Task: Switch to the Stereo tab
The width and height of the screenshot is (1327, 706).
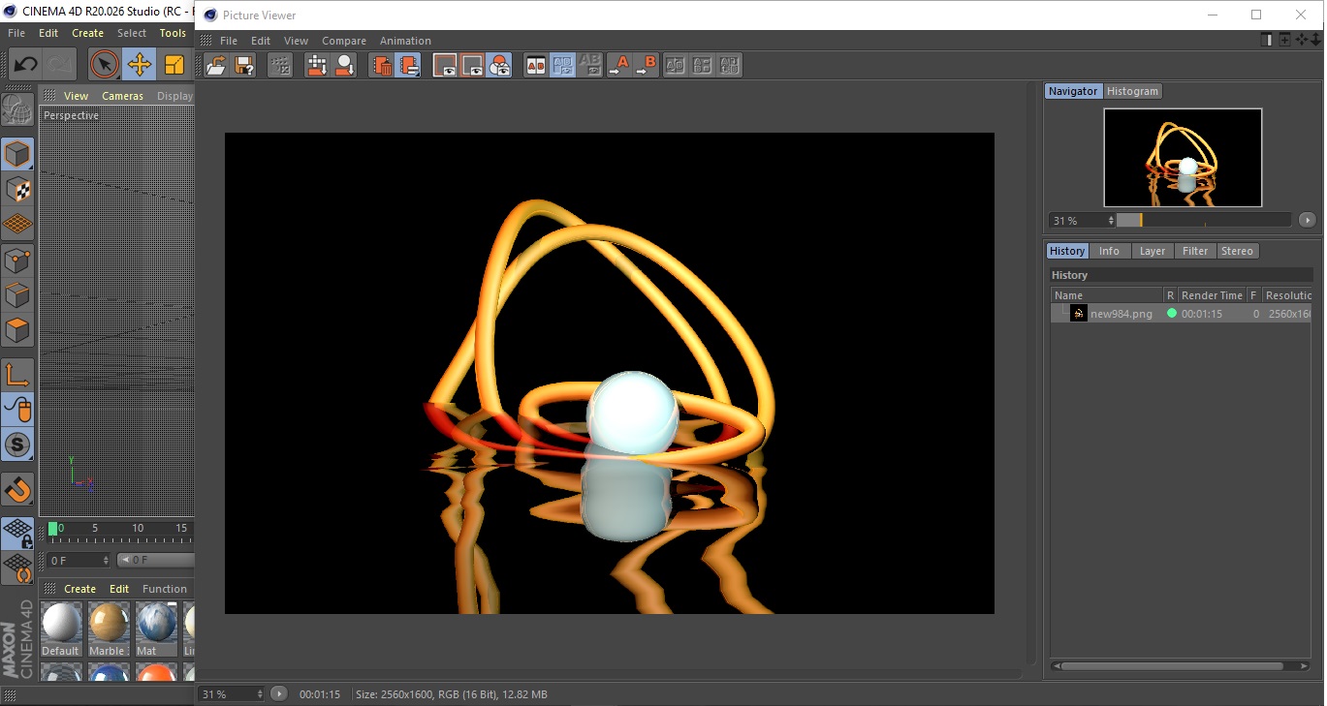Action: (1237, 251)
